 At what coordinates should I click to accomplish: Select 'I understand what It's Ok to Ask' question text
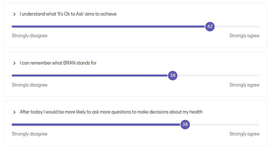(x=68, y=14)
